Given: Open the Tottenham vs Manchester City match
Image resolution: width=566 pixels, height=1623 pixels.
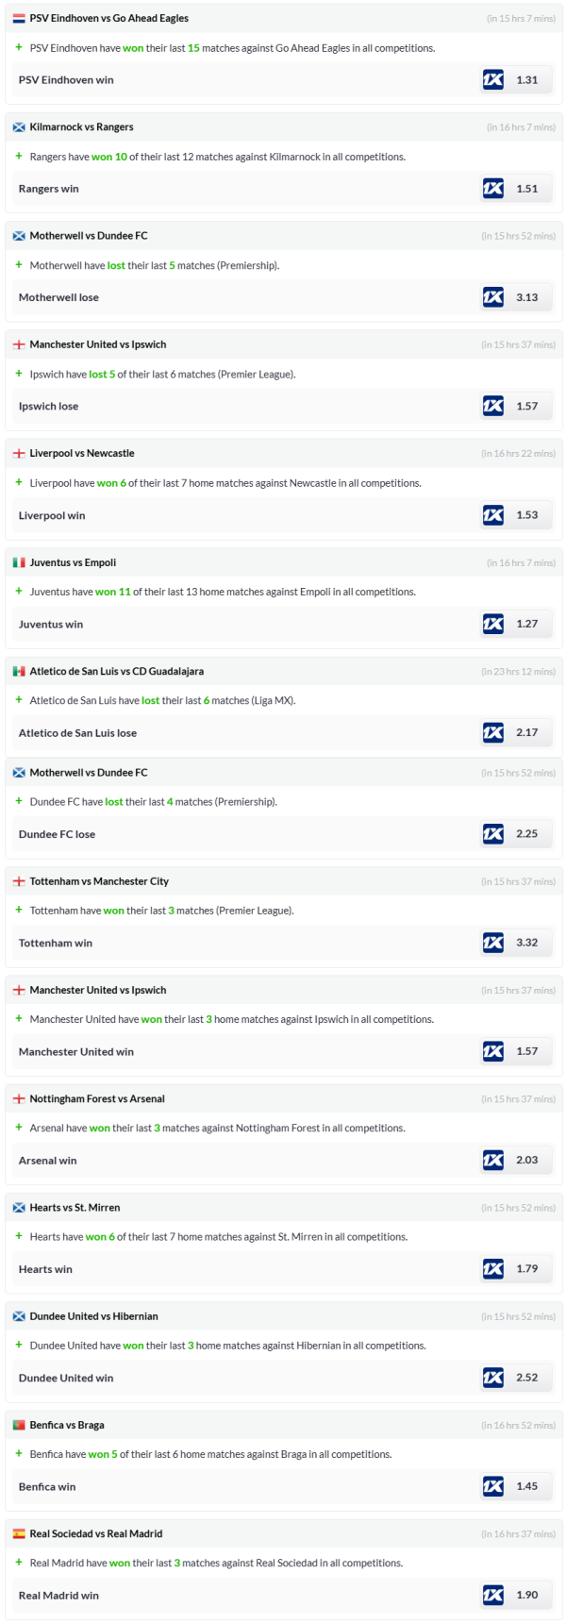Looking at the screenshot, I should coord(99,881).
